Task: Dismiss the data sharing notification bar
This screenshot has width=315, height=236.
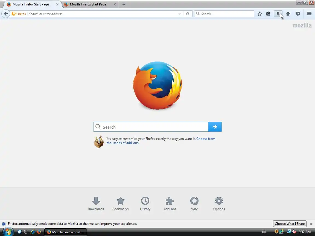Action: click(311, 224)
